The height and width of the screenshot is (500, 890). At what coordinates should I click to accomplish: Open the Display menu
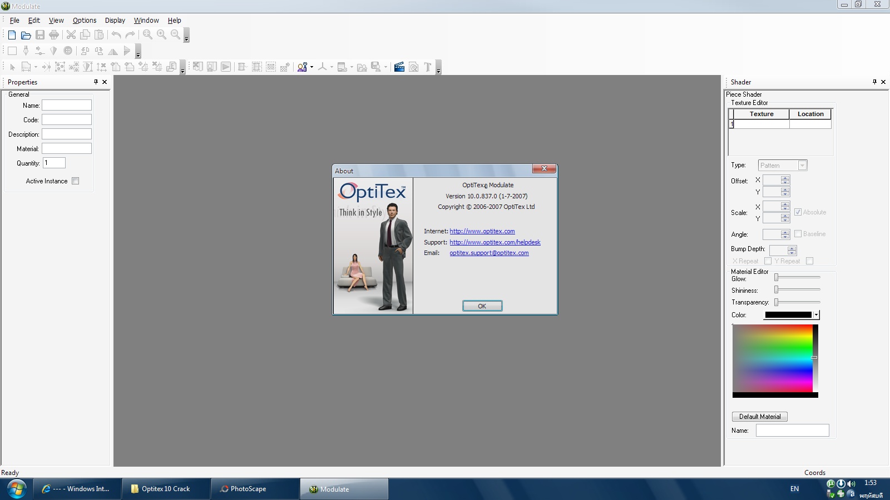tap(115, 21)
